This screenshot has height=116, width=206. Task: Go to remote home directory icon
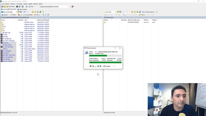137,12
